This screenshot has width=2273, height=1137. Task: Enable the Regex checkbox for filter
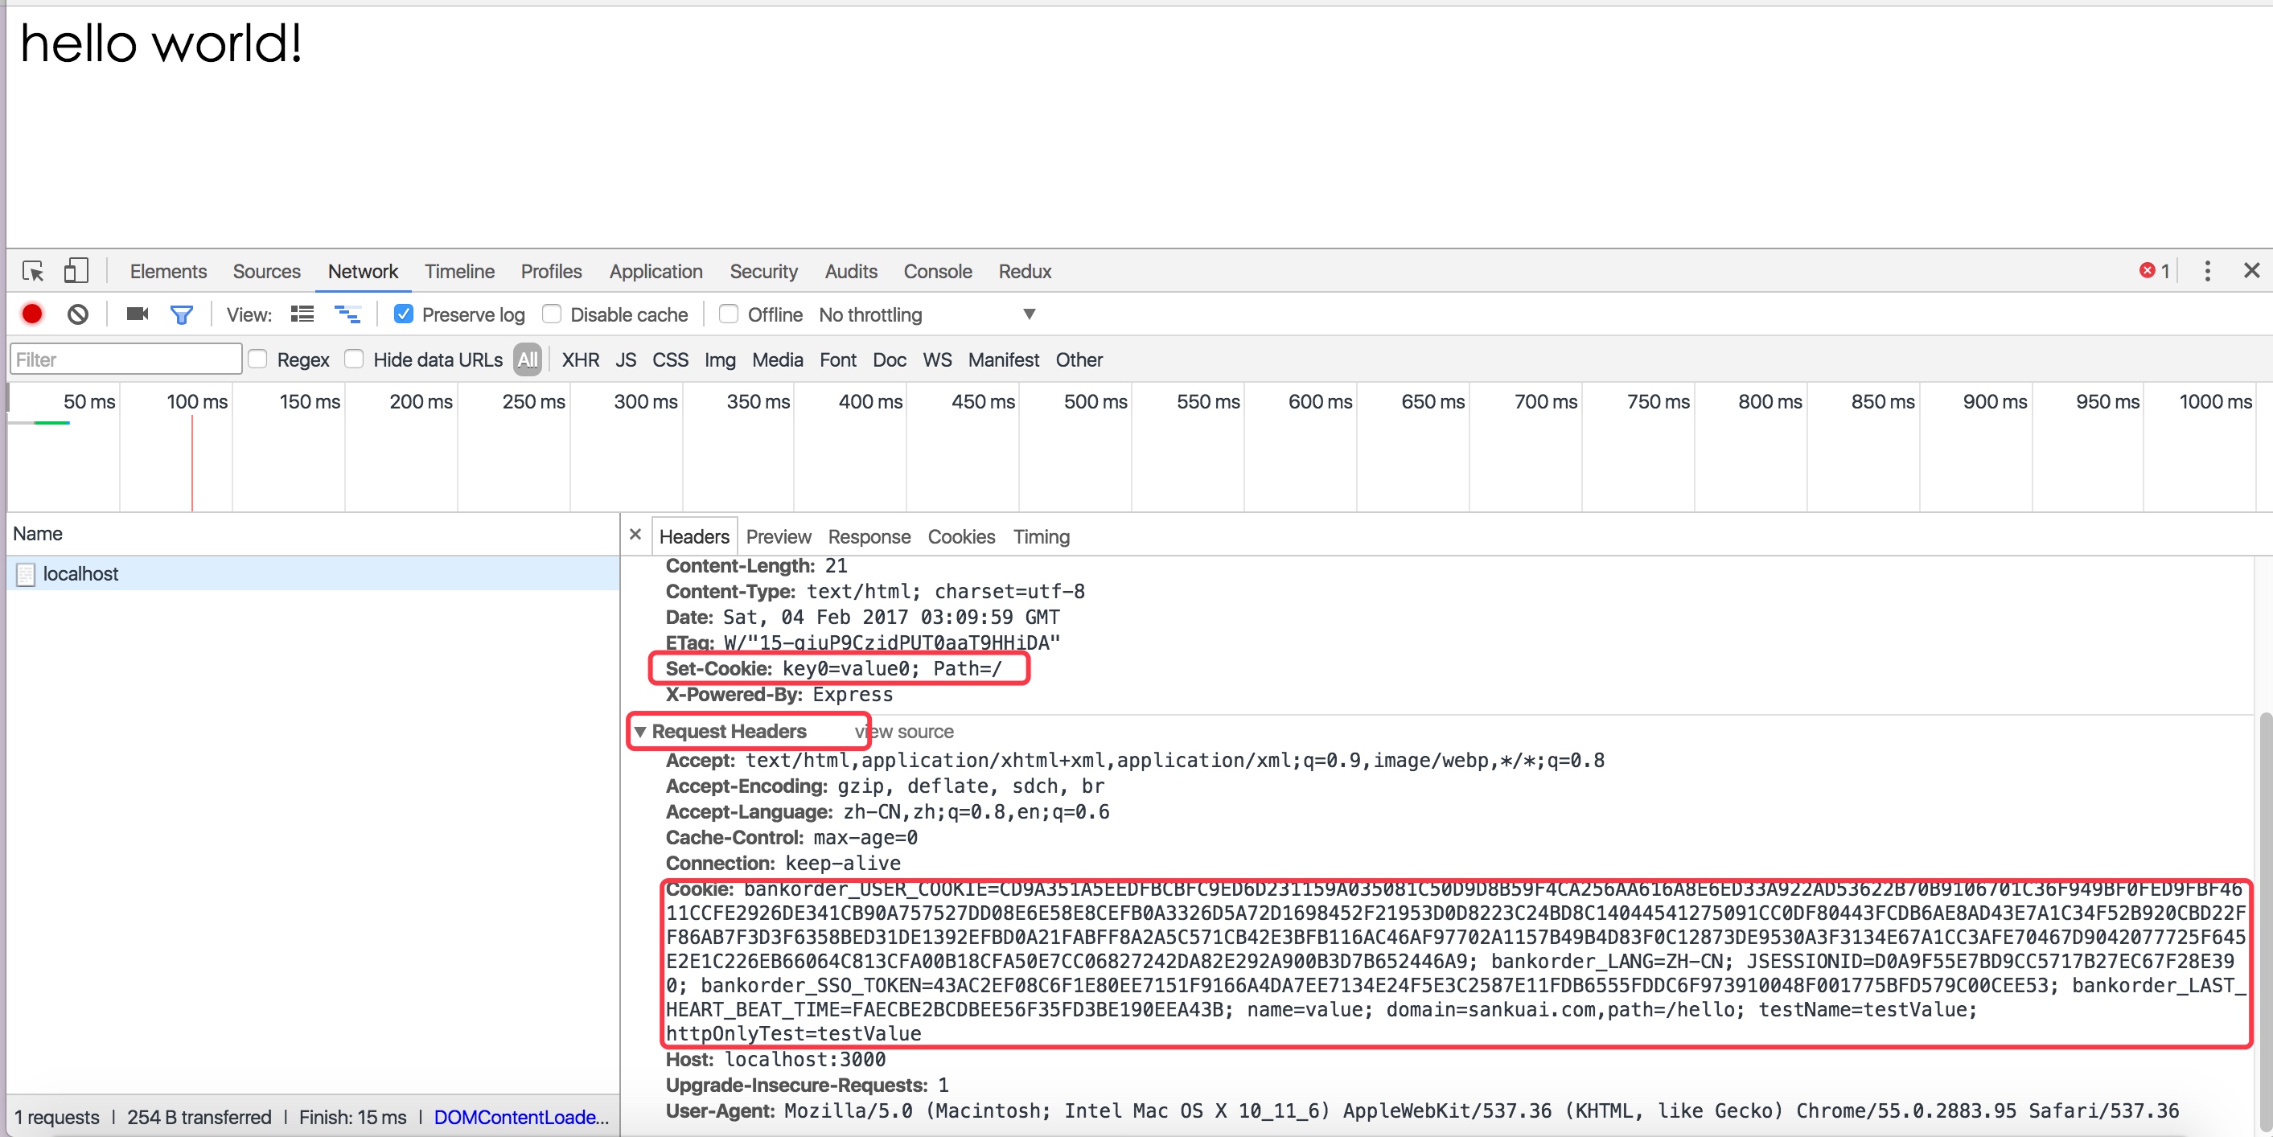tap(260, 358)
